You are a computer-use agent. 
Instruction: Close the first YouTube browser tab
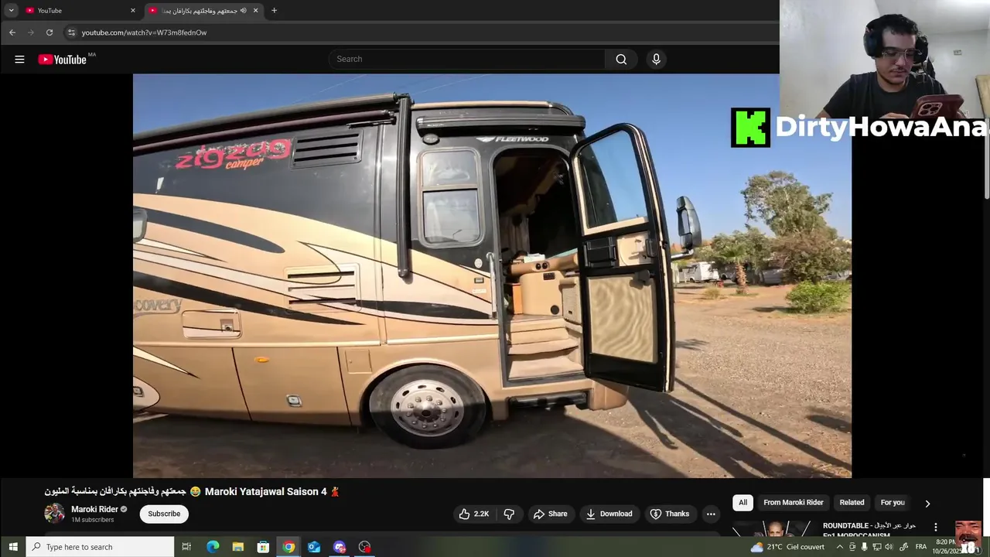pos(133,11)
